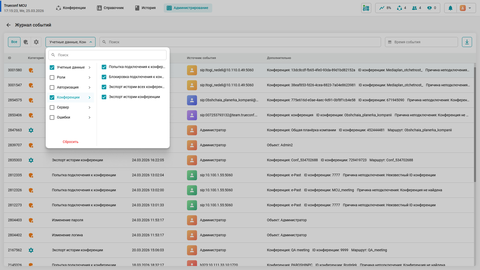
Task: Open Конференции top menu
Action: point(71,8)
